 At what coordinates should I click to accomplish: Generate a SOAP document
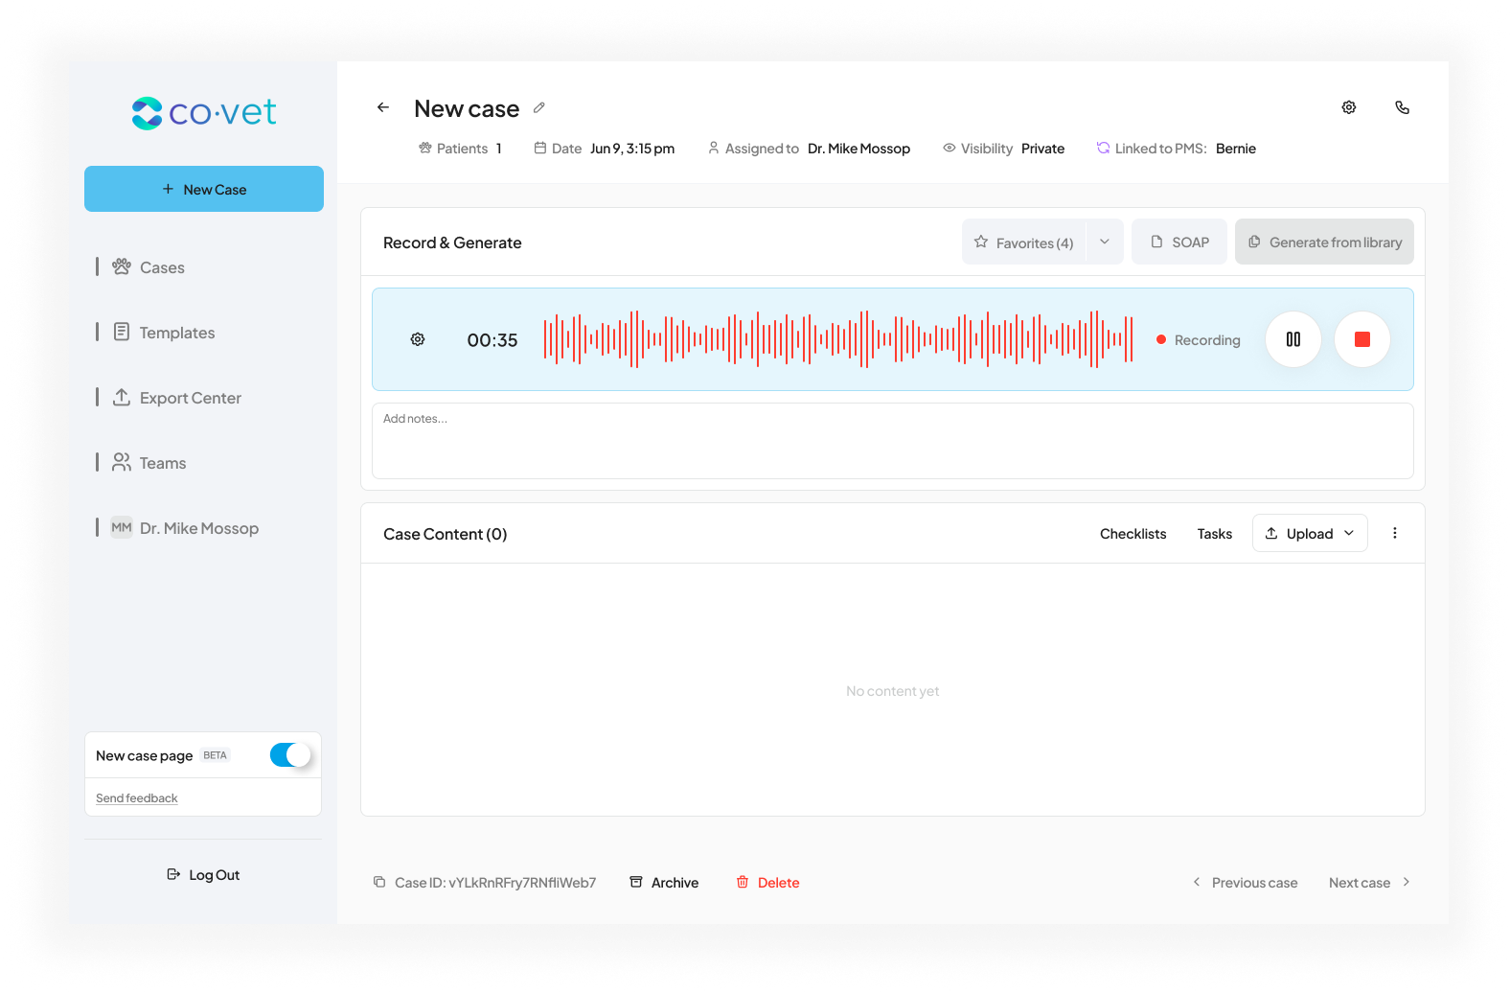click(1179, 242)
